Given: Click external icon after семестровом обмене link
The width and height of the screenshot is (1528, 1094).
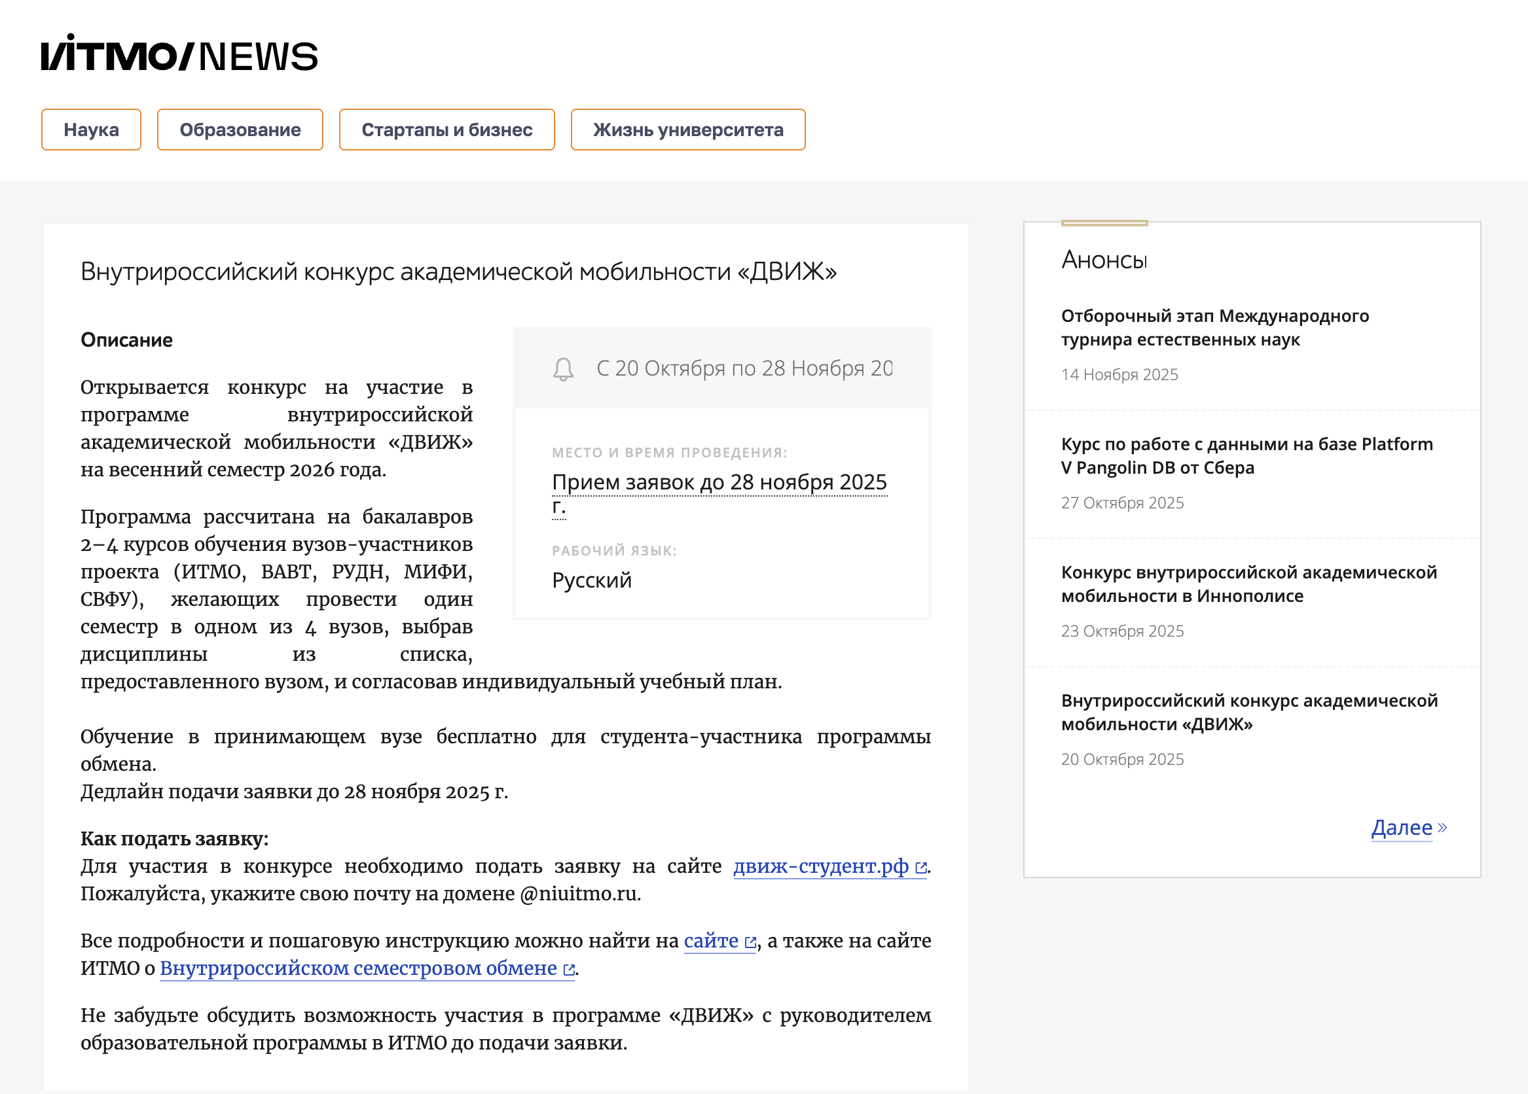Looking at the screenshot, I should 569,970.
